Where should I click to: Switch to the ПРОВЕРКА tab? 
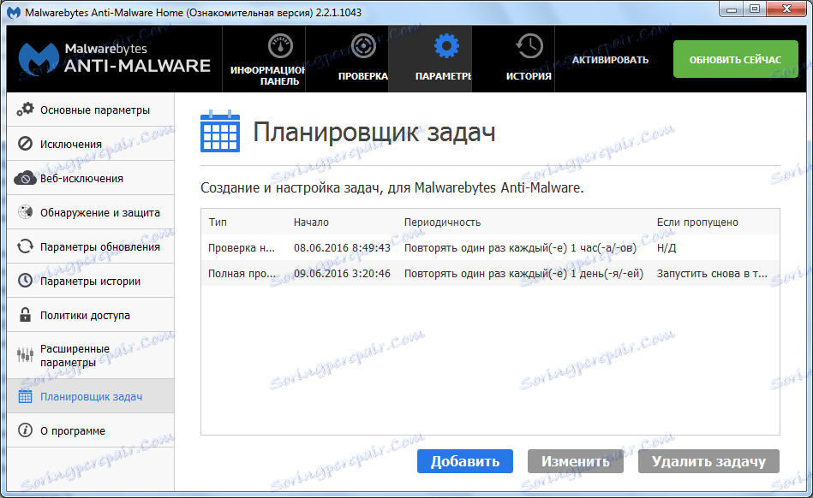[347, 58]
